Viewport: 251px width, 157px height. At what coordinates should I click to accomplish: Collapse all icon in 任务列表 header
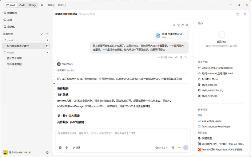[42, 34]
